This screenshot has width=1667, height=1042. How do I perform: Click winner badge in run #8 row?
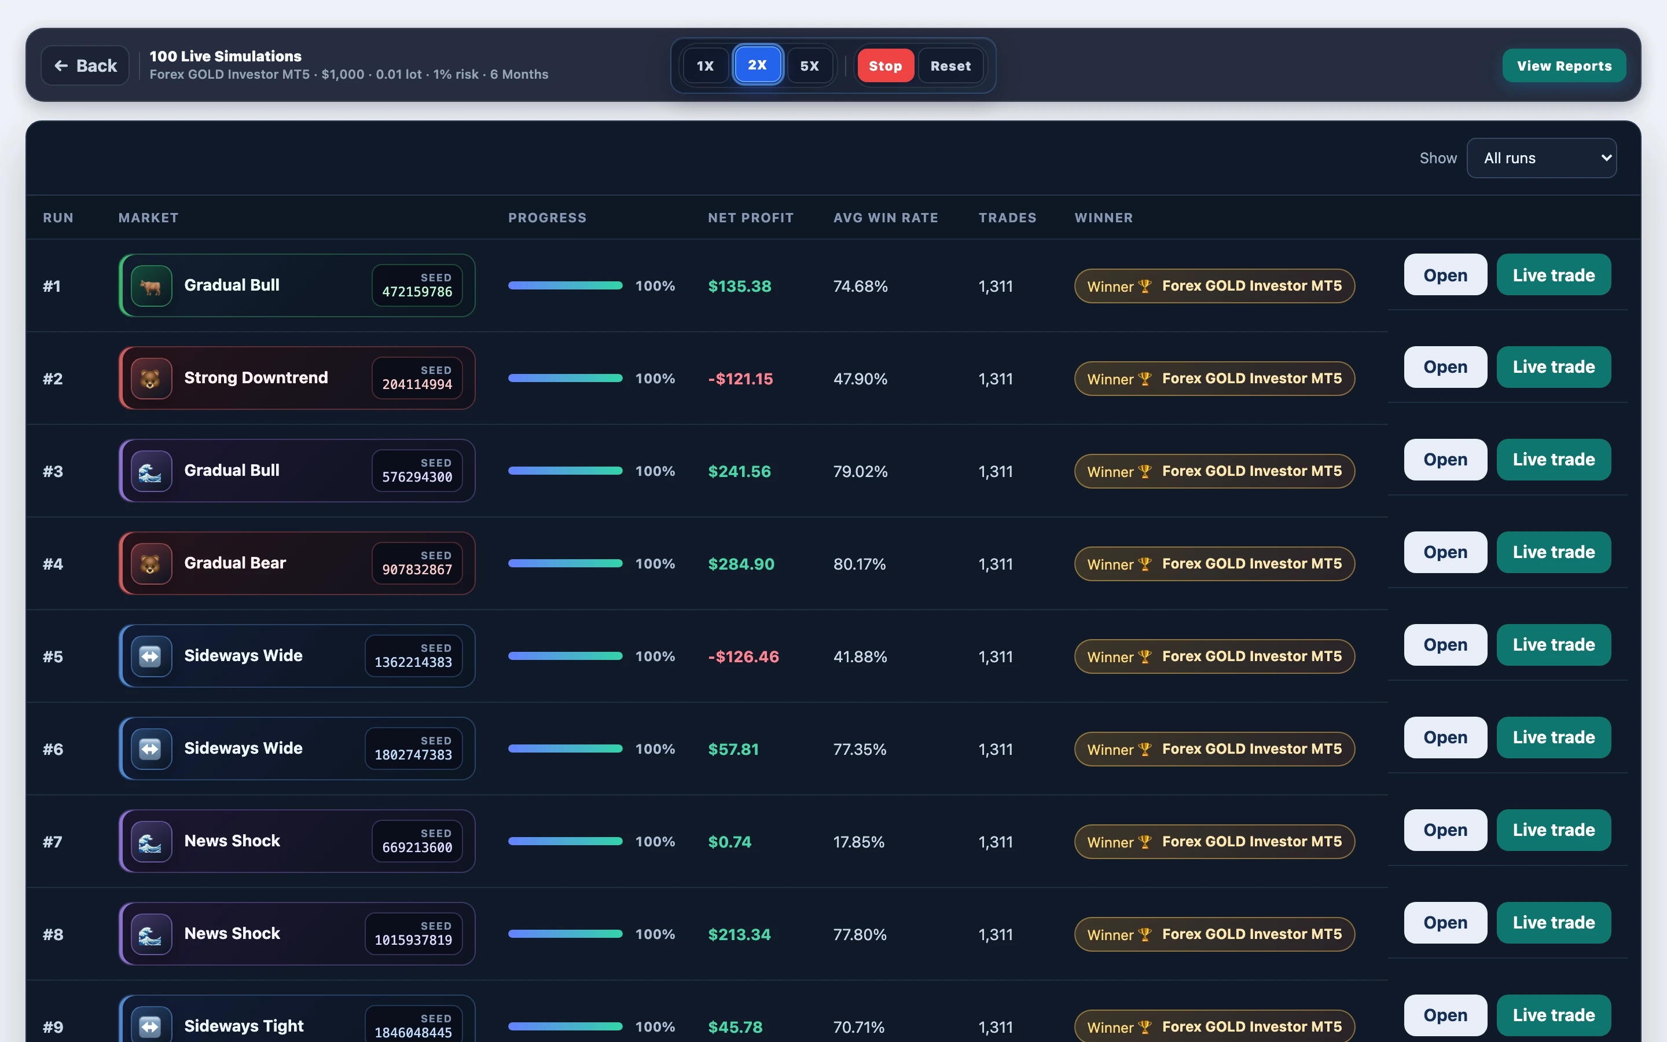pyautogui.click(x=1214, y=934)
